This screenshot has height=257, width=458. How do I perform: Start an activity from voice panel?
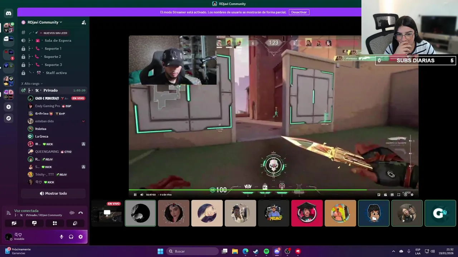[55, 223]
